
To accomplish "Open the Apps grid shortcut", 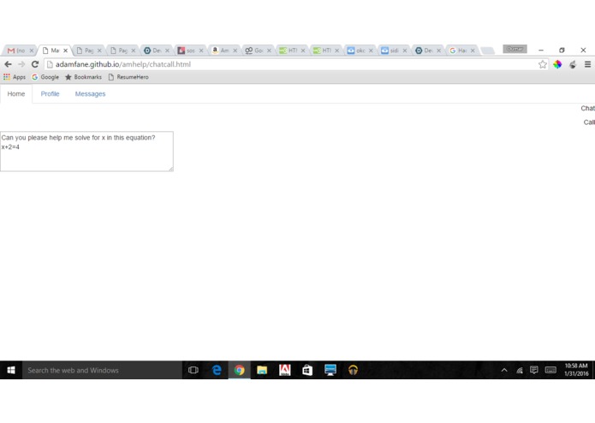I will pos(14,77).
